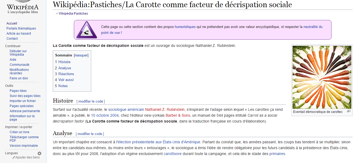Edit the Histoire section via modifier le code
Screen dimensions: 359x163
tap(91, 101)
